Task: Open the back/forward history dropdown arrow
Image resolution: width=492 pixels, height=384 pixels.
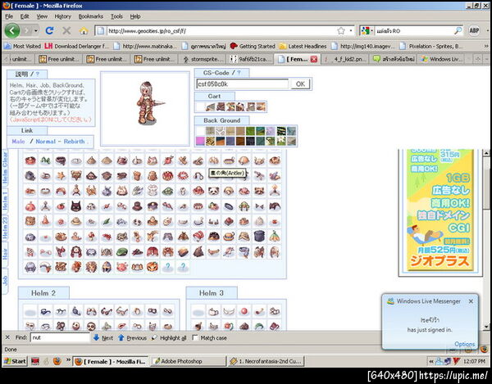Action: coord(36,30)
